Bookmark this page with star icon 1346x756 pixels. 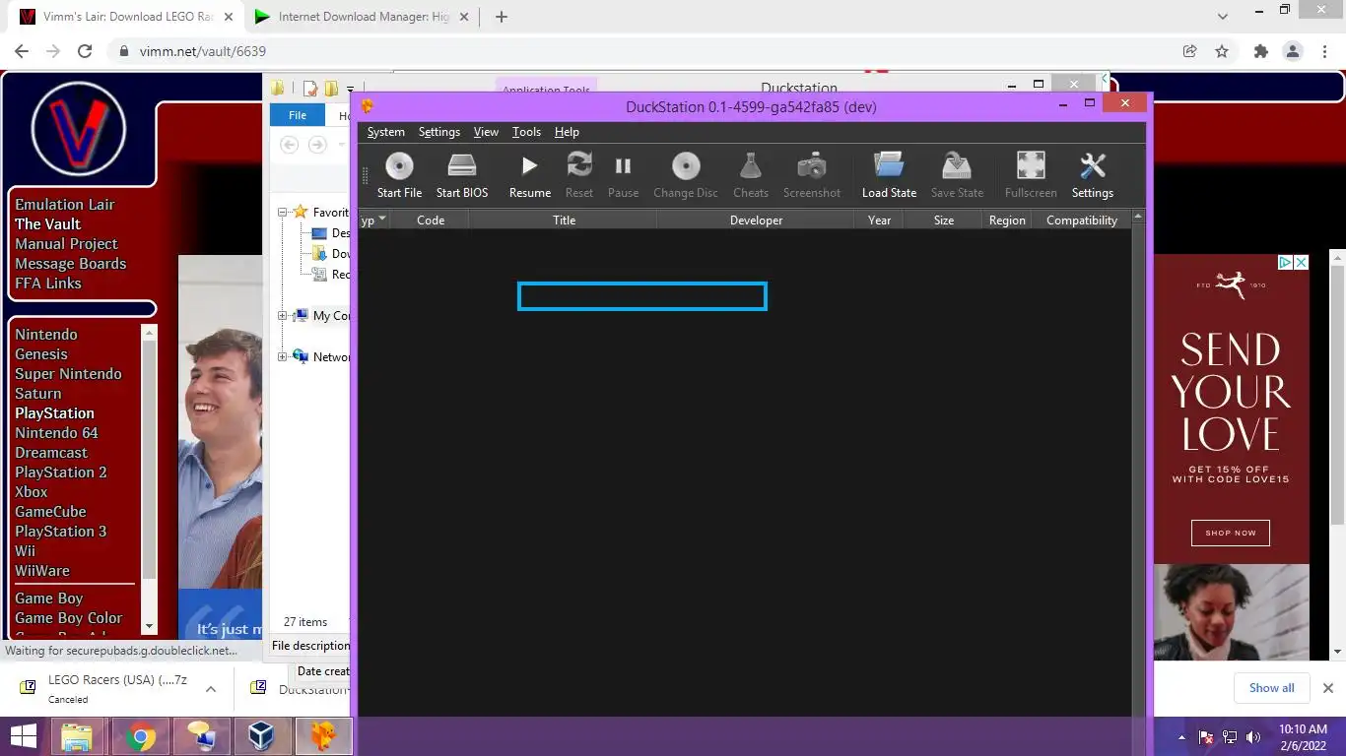pos(1222,51)
